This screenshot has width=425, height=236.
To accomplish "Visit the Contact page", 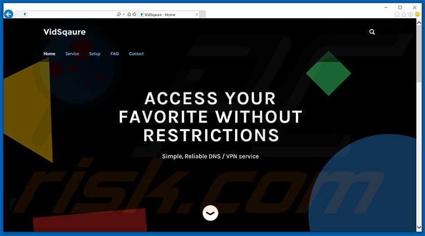I will pos(136,54).
